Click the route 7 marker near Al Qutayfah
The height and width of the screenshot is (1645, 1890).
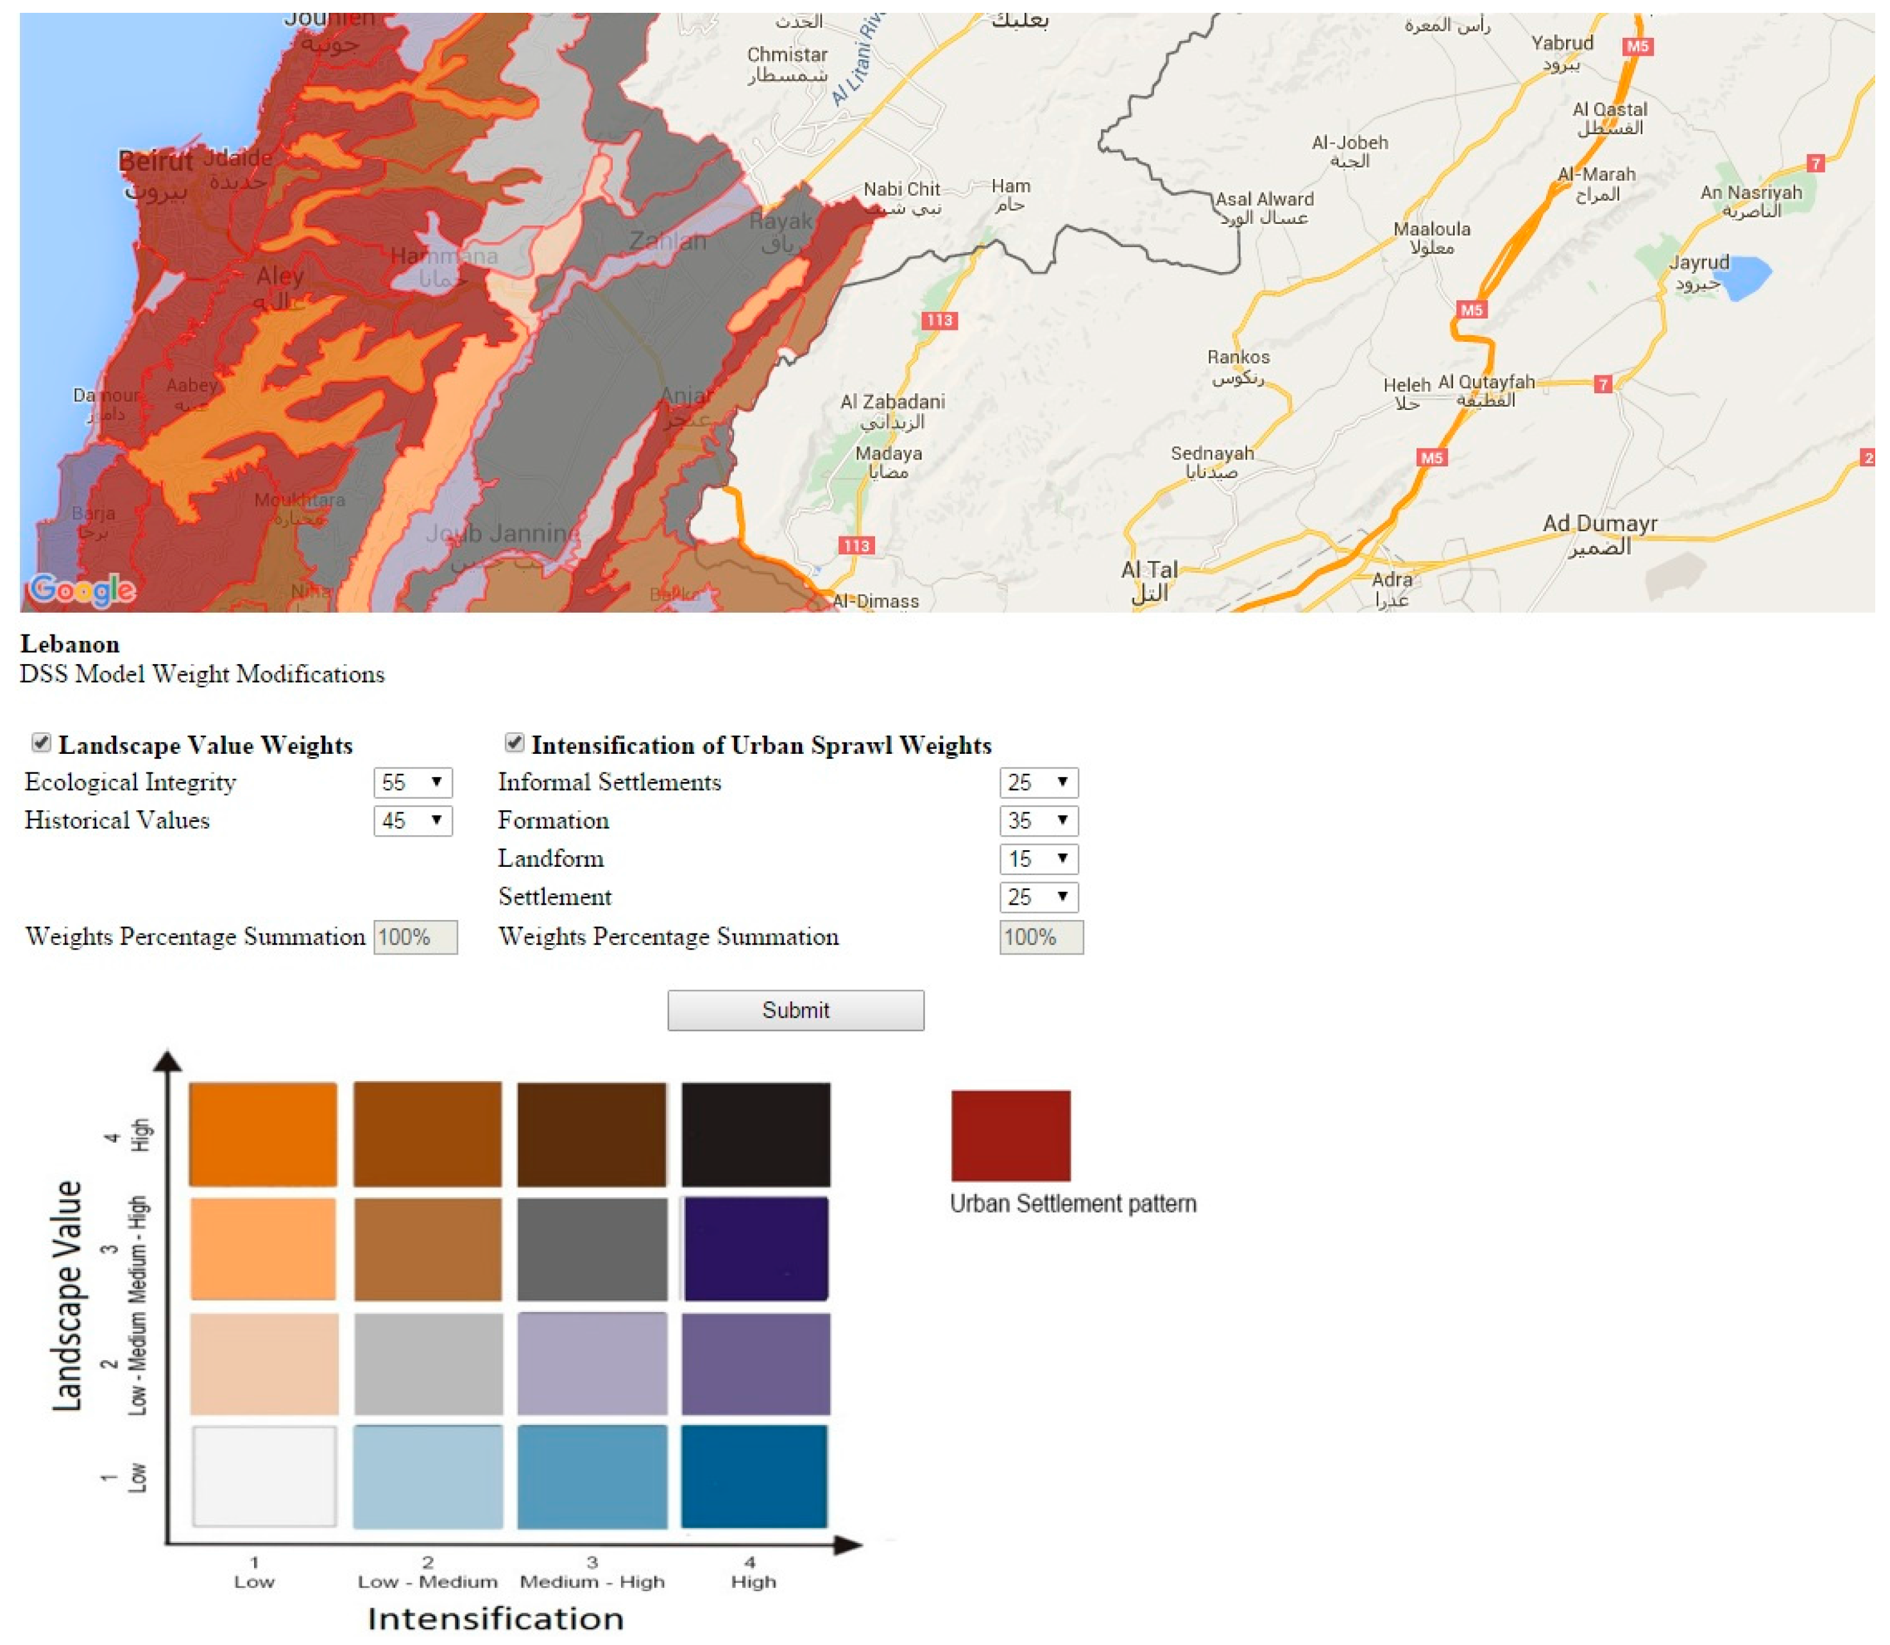click(x=1603, y=385)
